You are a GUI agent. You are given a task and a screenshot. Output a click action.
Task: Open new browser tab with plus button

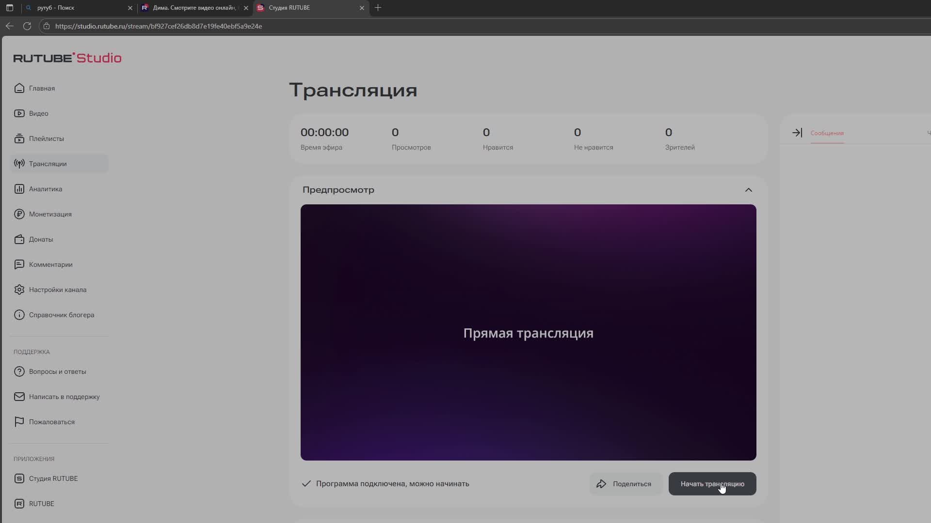pyautogui.click(x=378, y=8)
